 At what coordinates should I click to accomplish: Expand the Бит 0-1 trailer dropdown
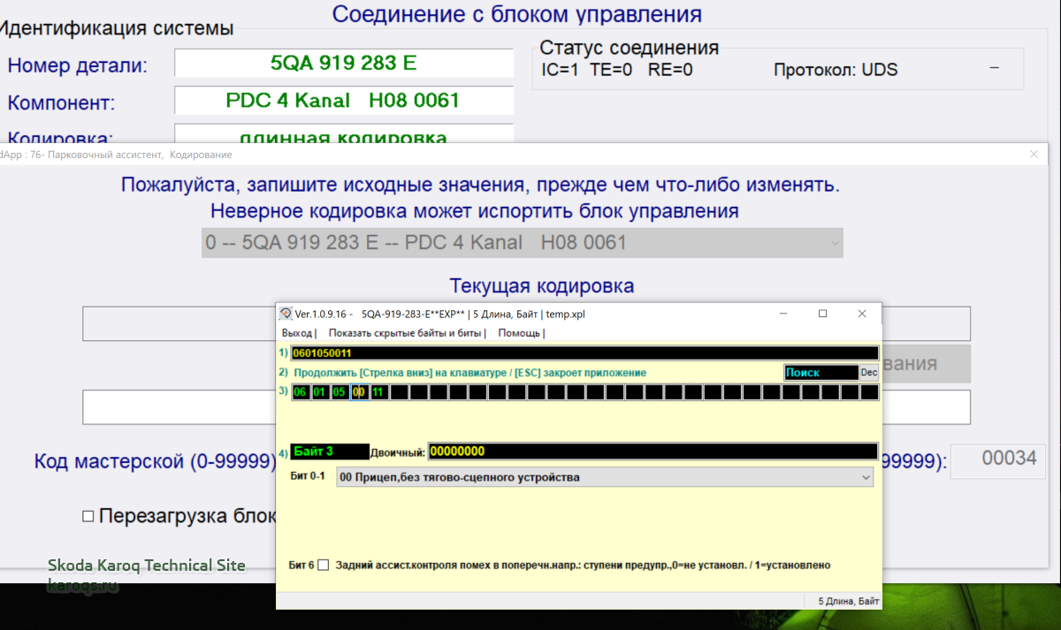coord(865,477)
